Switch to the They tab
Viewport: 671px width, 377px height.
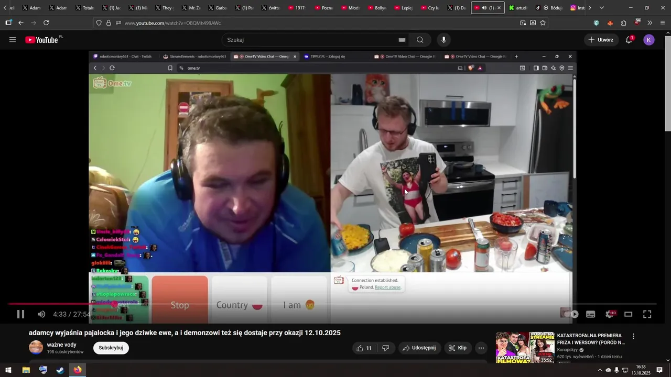tap(165, 8)
